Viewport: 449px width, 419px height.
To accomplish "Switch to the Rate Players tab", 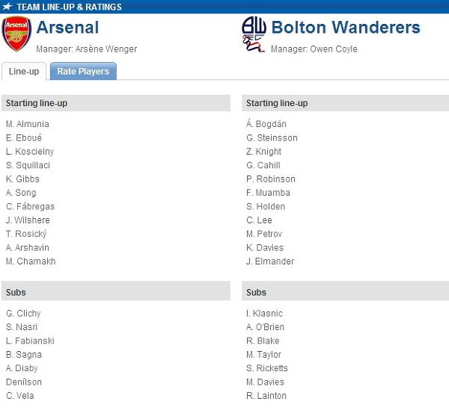I will coord(83,71).
